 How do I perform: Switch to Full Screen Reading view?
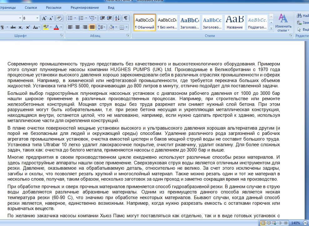click(269, 223)
